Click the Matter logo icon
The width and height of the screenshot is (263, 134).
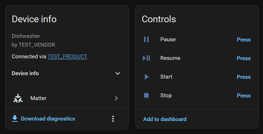(x=18, y=98)
